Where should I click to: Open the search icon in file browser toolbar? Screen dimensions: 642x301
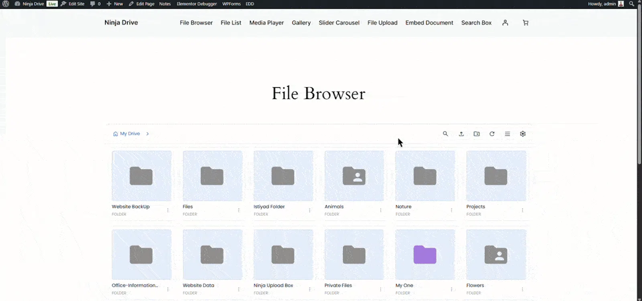click(445, 134)
